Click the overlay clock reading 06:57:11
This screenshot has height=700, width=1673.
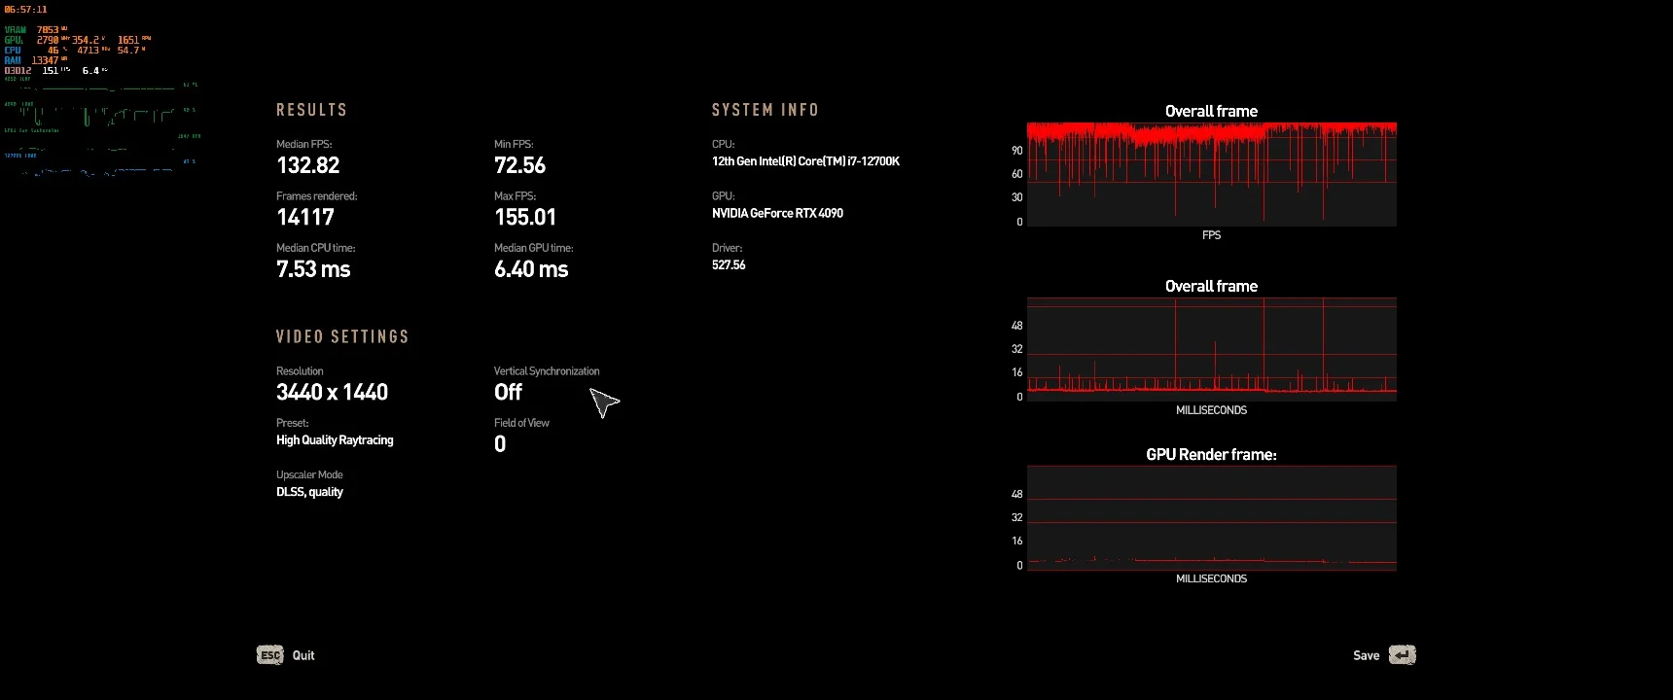(26, 10)
